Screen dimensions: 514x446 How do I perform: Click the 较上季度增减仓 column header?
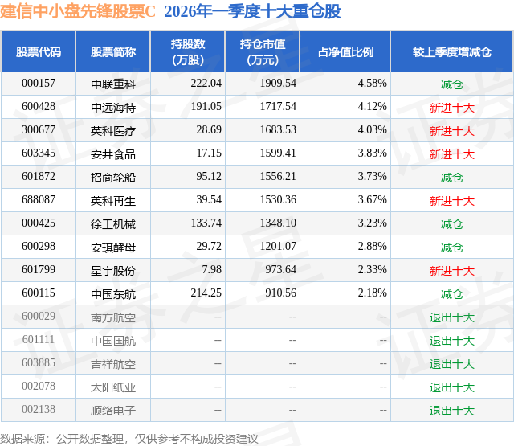(x=451, y=51)
